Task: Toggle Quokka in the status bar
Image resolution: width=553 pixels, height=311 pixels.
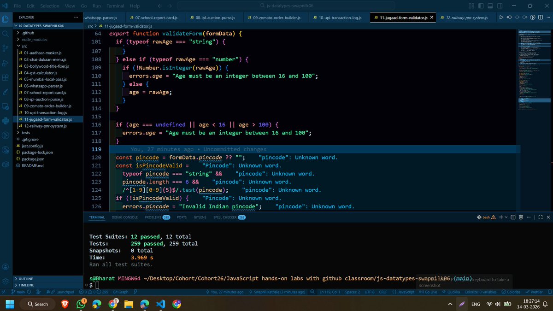Action: (450, 292)
